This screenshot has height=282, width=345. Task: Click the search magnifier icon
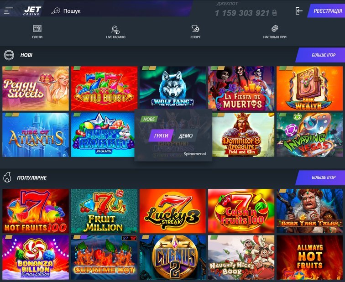point(56,11)
